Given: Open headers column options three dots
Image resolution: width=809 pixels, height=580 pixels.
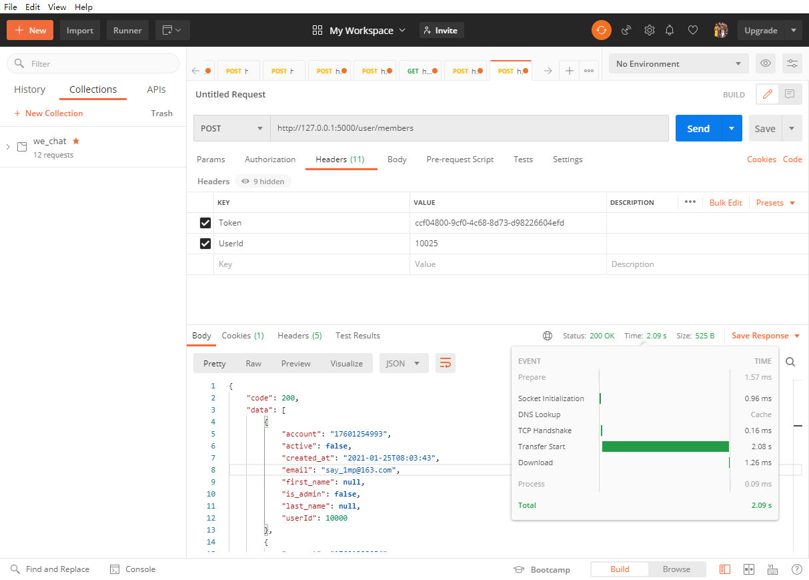Looking at the screenshot, I should click(x=690, y=202).
